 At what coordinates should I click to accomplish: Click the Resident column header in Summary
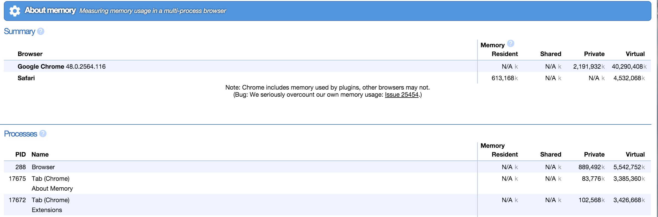(x=505, y=54)
